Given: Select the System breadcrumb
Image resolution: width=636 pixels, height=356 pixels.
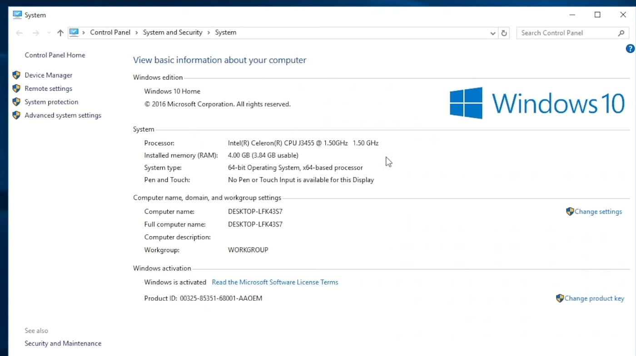Looking at the screenshot, I should click(x=226, y=32).
